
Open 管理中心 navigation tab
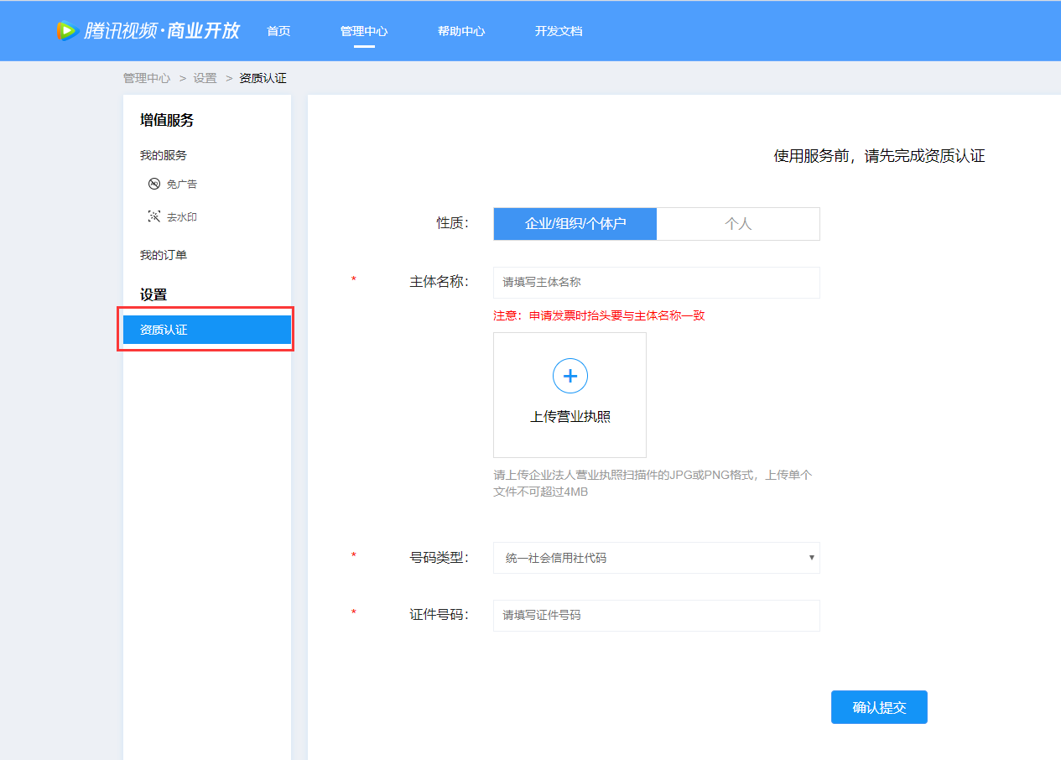(364, 31)
